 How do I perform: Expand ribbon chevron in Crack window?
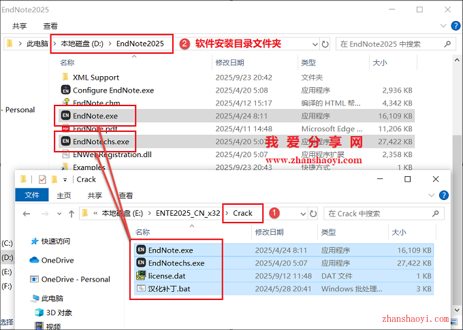coord(432,195)
